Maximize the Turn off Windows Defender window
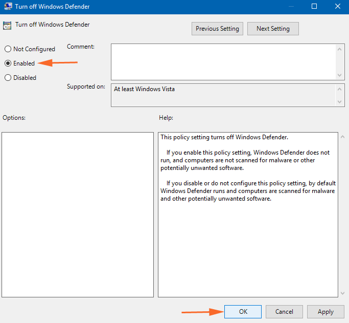 pos(314,6)
